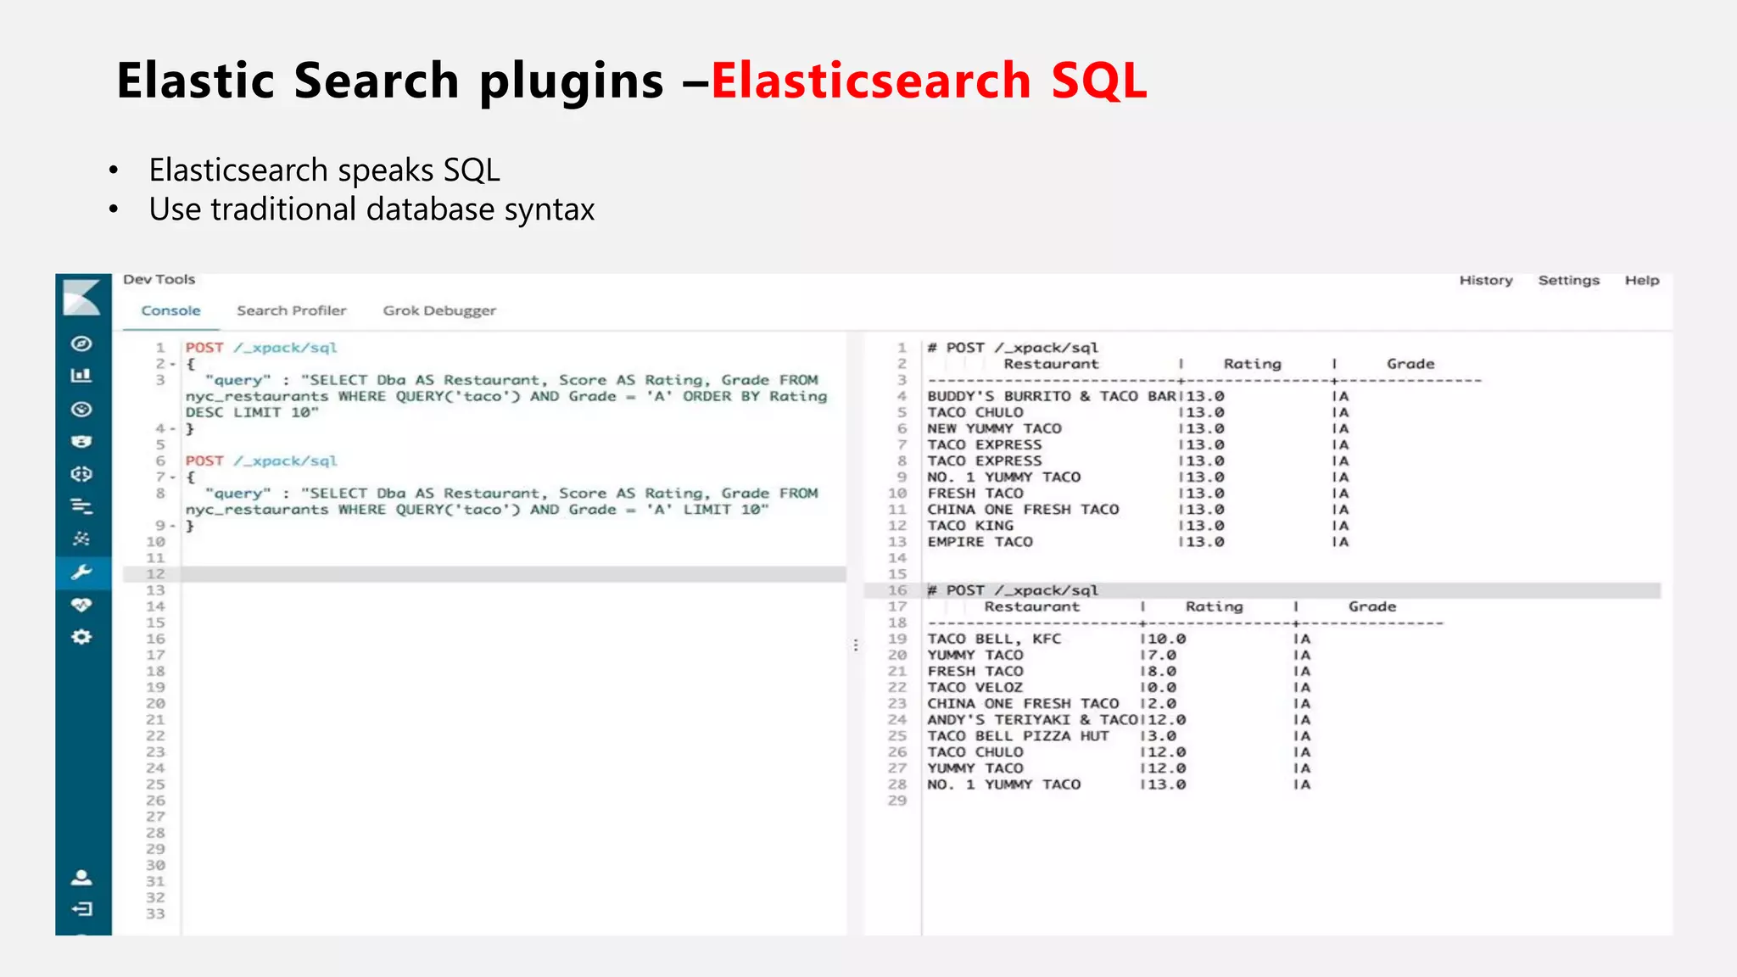Screen dimensions: 1737x977
Task: Click output row 'TACO VELOZ'
Action: tap(975, 687)
